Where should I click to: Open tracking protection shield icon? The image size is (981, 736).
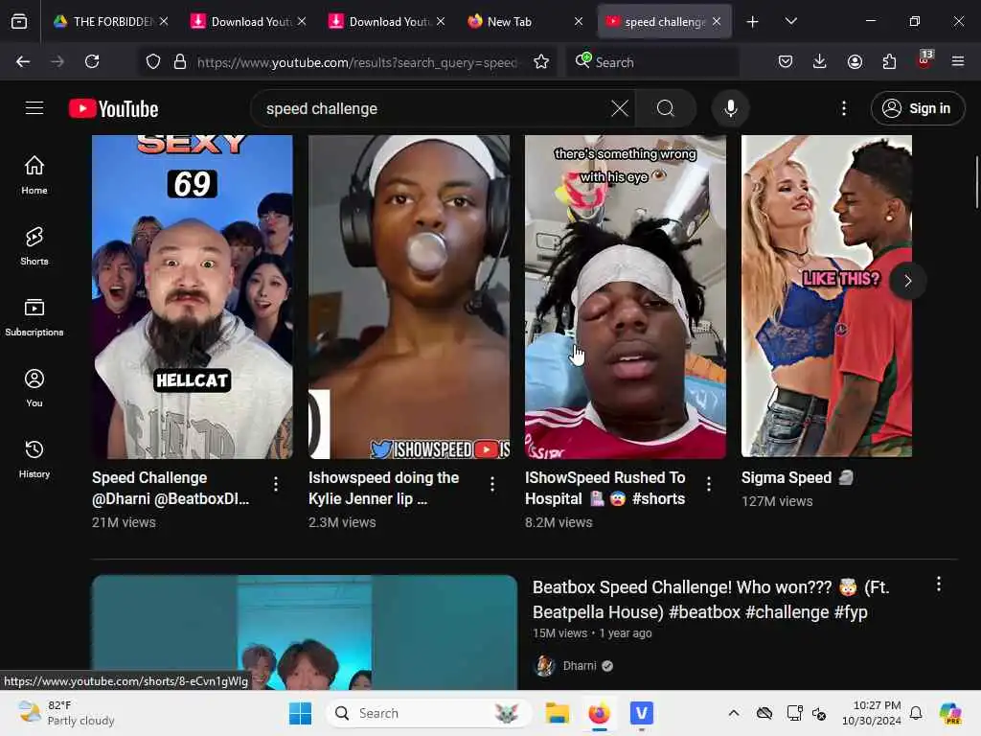tap(153, 61)
